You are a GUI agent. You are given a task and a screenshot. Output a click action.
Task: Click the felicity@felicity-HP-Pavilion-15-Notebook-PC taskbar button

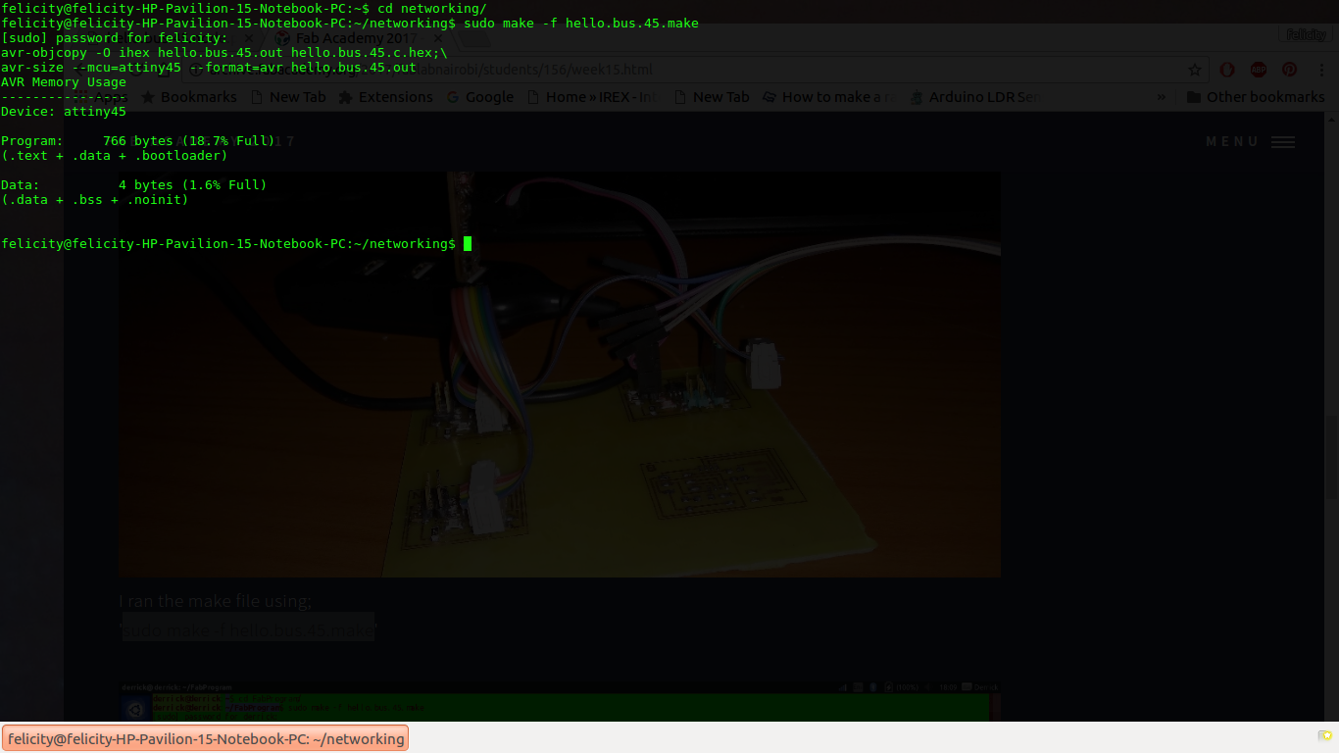click(205, 738)
